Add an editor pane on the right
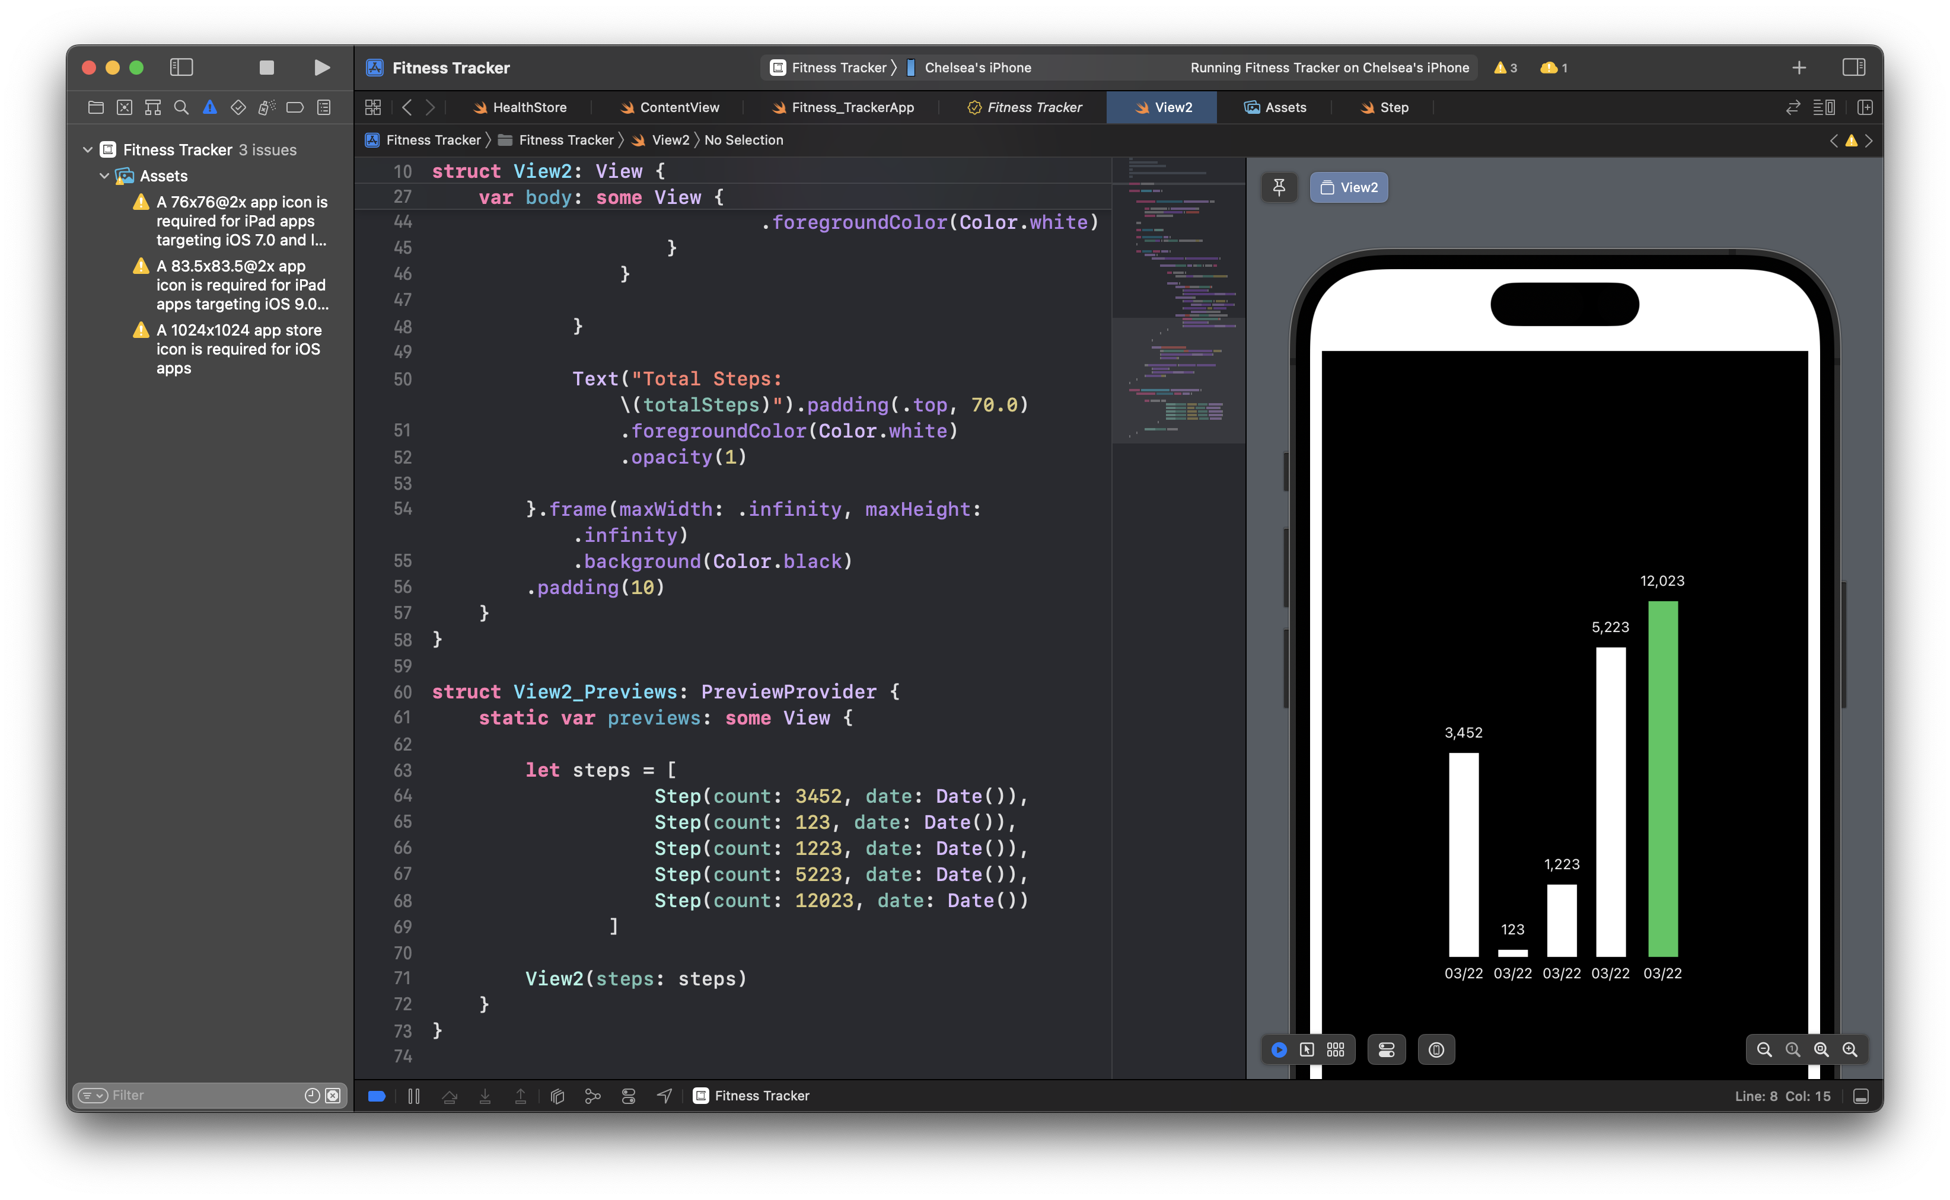Screen dimensions: 1950x1200 1865,107
